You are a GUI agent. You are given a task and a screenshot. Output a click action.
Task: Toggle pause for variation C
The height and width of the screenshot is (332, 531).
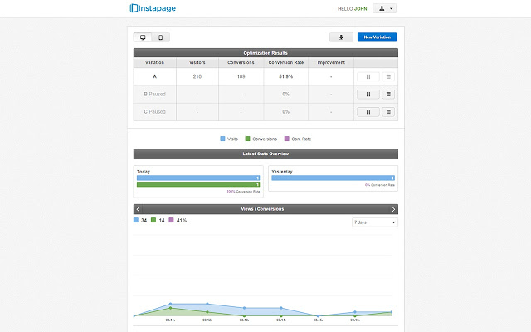[368, 112]
